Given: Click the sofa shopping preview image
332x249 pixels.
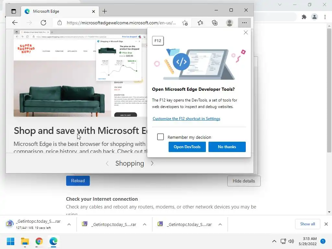Looking at the screenshot, I should [x=80, y=73].
